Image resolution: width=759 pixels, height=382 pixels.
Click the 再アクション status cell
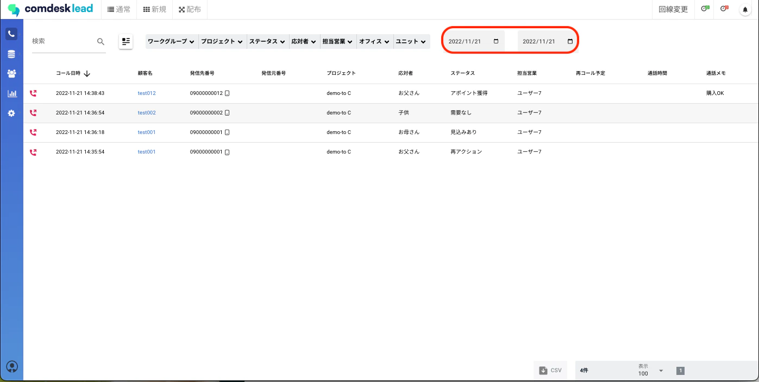point(466,152)
